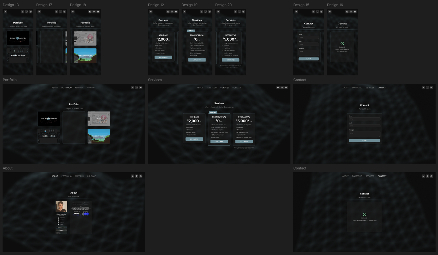Expand the hamburger menu in Design 15
Image resolution: width=438 pixels, height=255 pixels.
[x=296, y=12]
